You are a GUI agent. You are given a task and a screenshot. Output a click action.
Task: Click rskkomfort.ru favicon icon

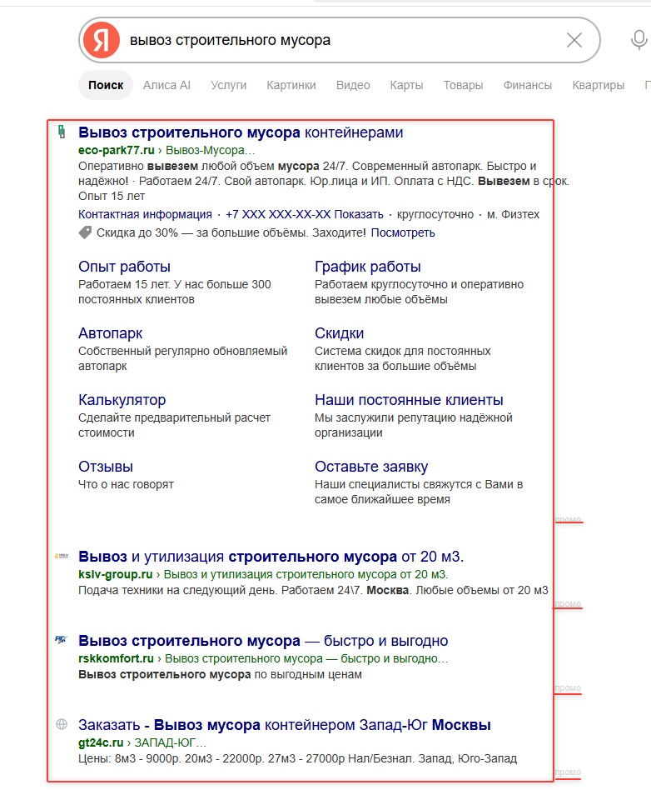[x=62, y=640]
